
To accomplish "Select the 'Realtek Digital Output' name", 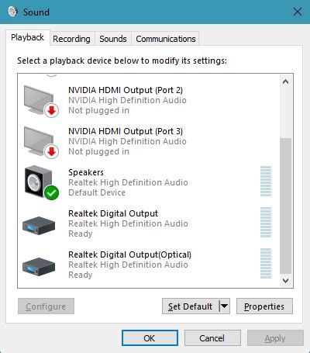I will click(x=113, y=213).
